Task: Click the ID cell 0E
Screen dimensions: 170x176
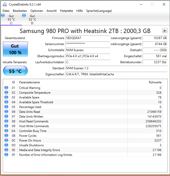Action: [14, 150]
